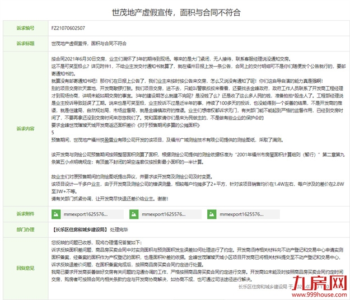Image resolution: width=350 pixels, height=300 pixels.
Task: Open second mmexport1625576 attachment image icon
Action: [x=134, y=214]
